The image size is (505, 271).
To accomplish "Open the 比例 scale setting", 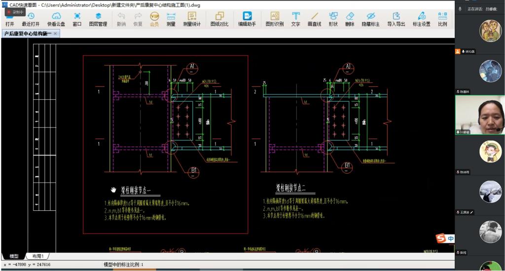I will [x=442, y=19].
